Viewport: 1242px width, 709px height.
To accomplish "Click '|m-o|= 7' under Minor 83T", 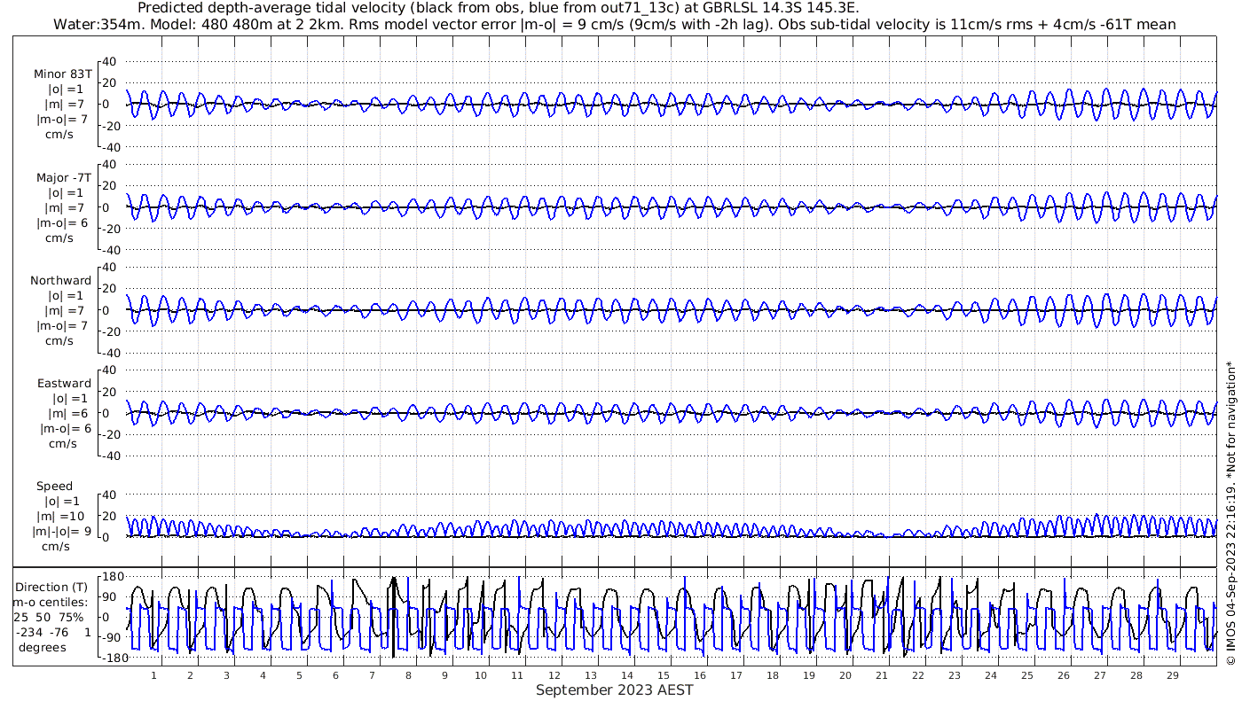I will (61, 119).
